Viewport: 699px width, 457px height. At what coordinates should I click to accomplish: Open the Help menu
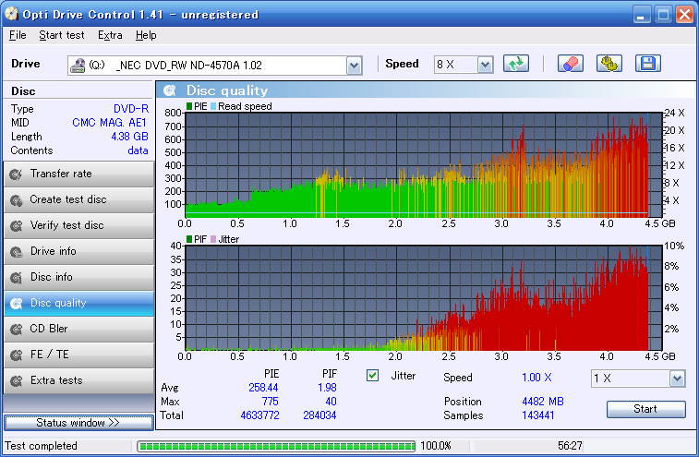(146, 35)
